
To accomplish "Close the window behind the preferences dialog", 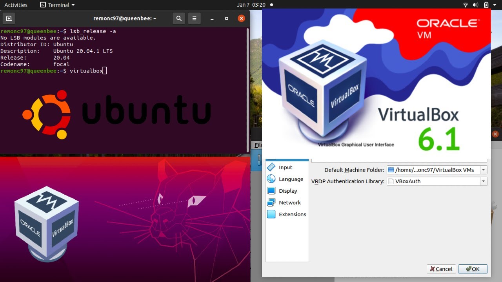I will (x=495, y=134).
